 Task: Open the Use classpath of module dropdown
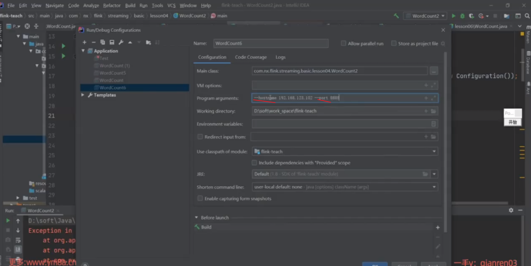[x=345, y=152]
